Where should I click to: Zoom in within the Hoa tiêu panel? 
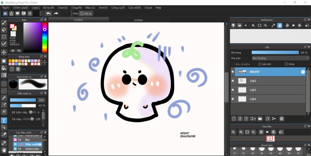click(241, 132)
